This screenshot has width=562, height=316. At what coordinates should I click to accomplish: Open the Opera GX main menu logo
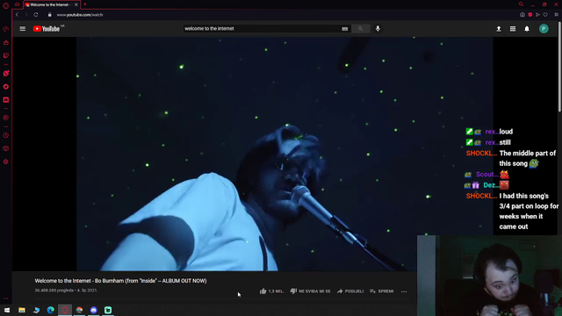[6, 5]
